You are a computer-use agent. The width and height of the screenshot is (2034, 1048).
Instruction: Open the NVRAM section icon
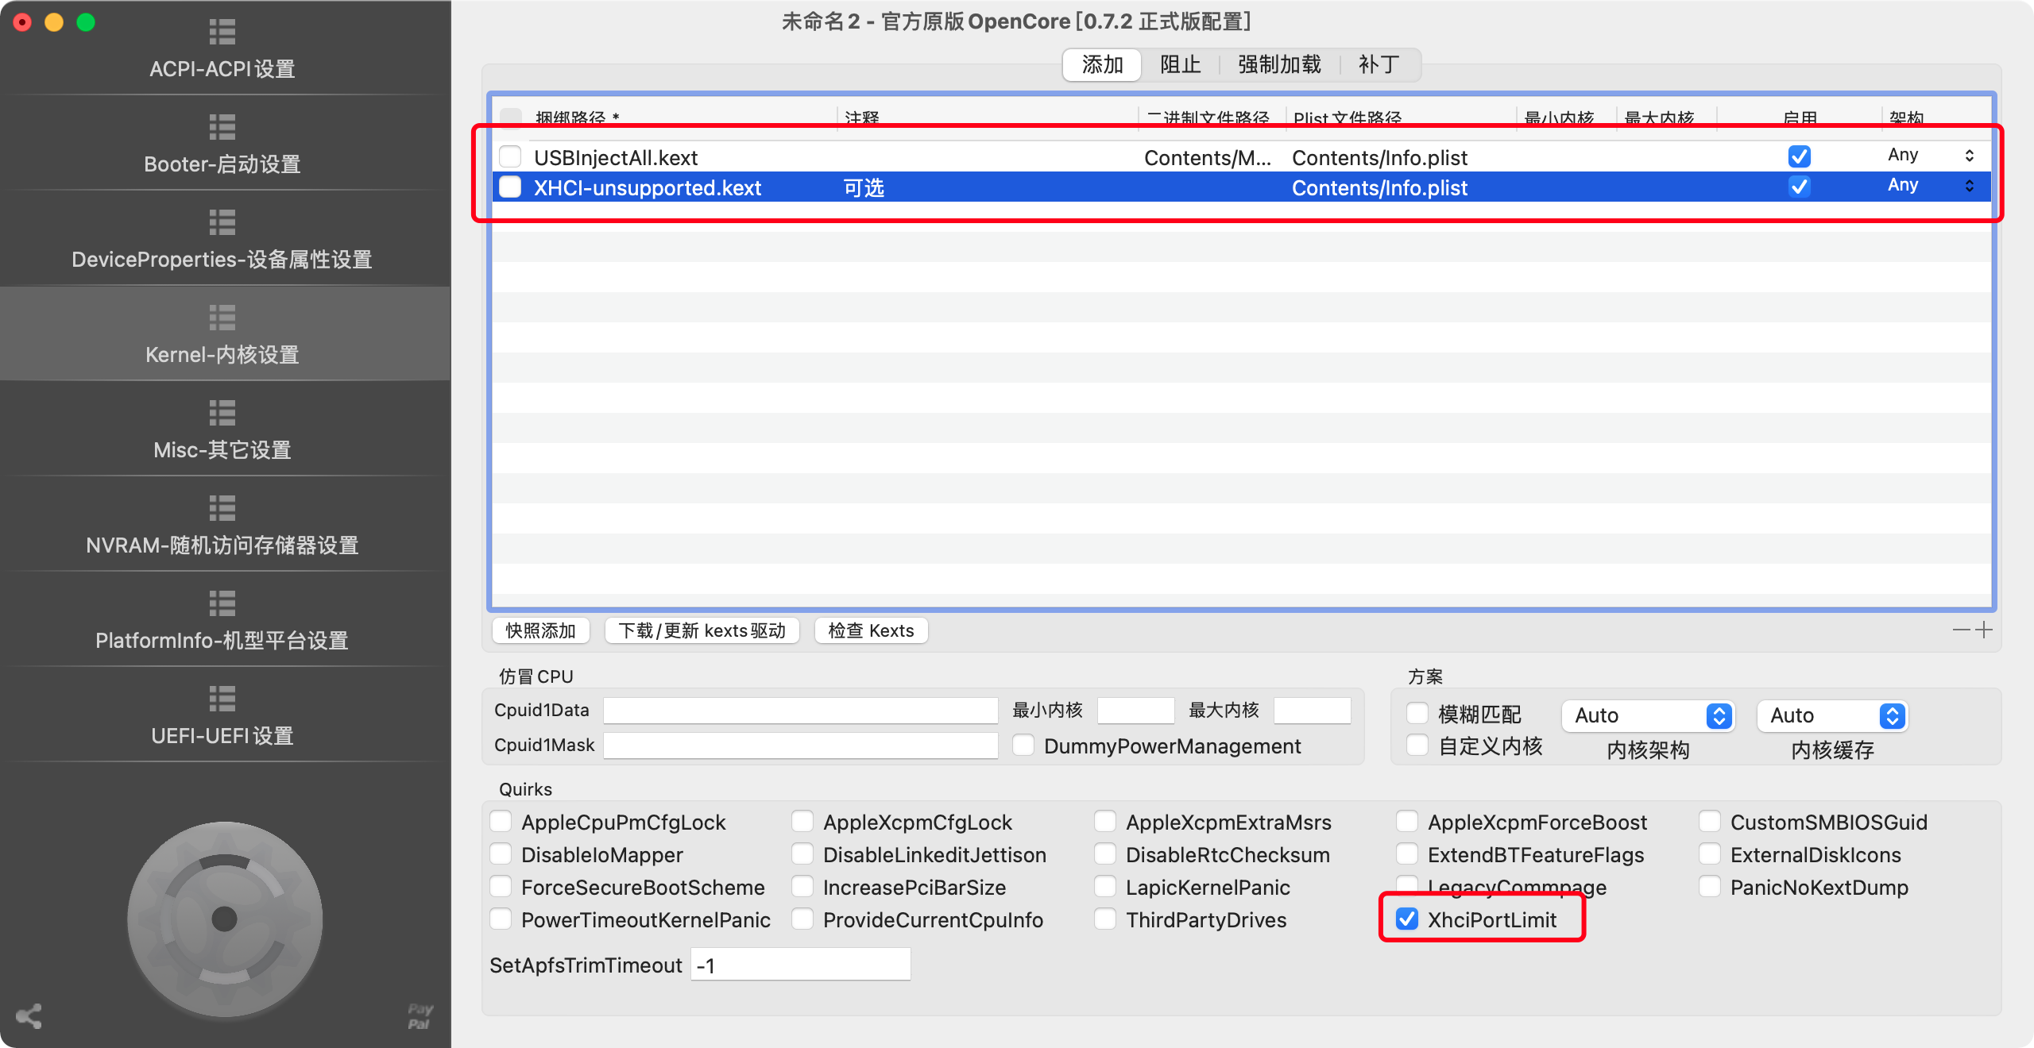222,508
